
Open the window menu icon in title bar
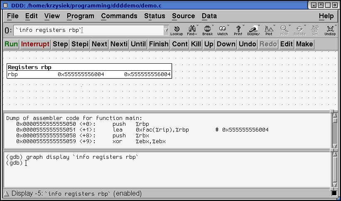pos(6,5)
